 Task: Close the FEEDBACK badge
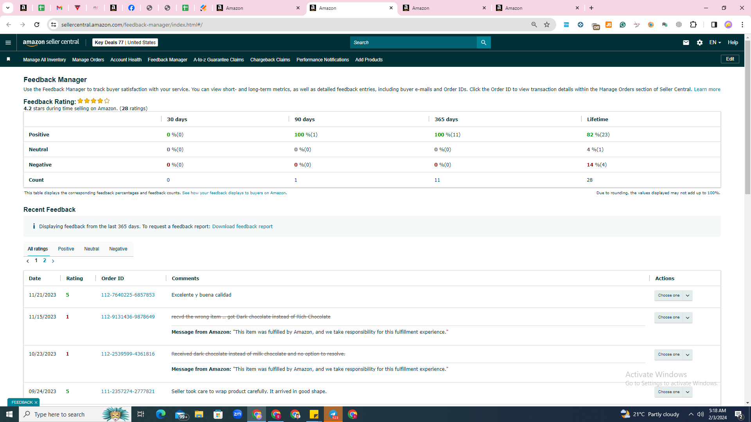(36, 402)
